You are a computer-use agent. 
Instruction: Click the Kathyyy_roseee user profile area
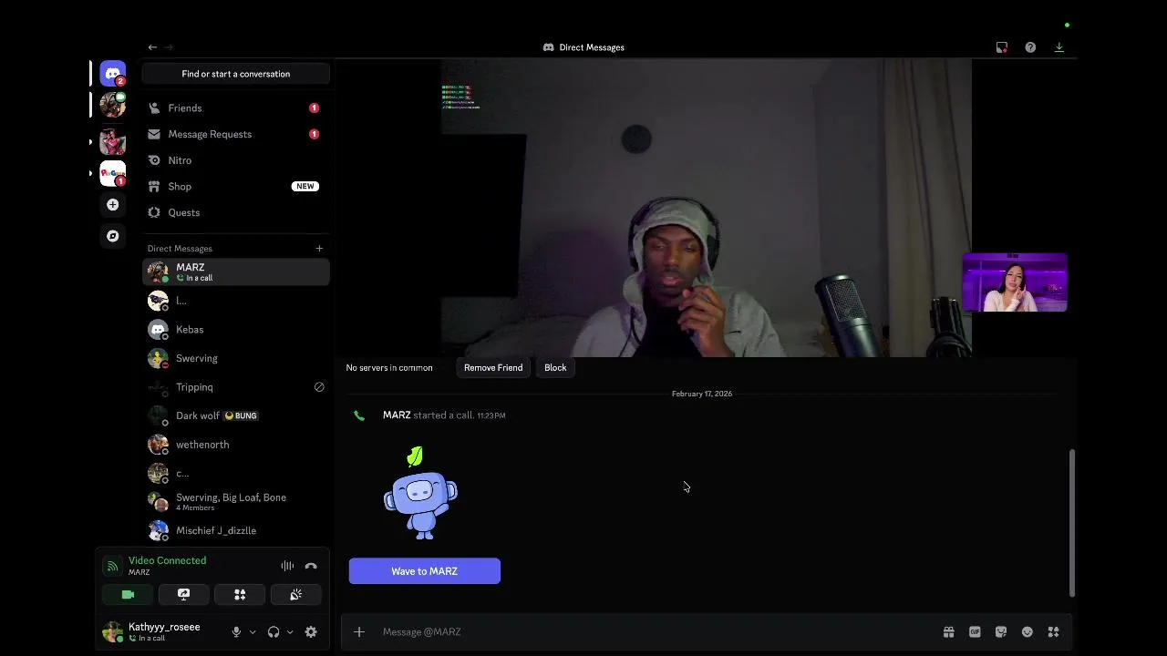click(164, 631)
